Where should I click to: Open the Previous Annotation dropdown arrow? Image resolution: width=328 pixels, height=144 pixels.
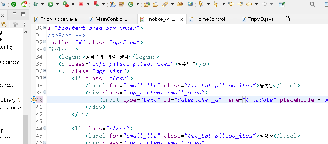tap(224, 4)
